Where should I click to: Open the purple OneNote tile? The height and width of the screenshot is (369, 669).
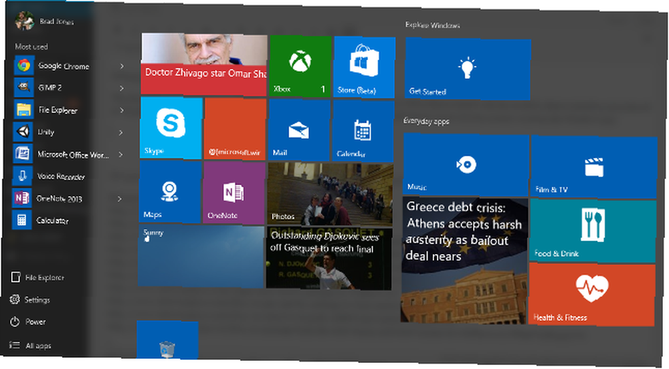pos(233,193)
